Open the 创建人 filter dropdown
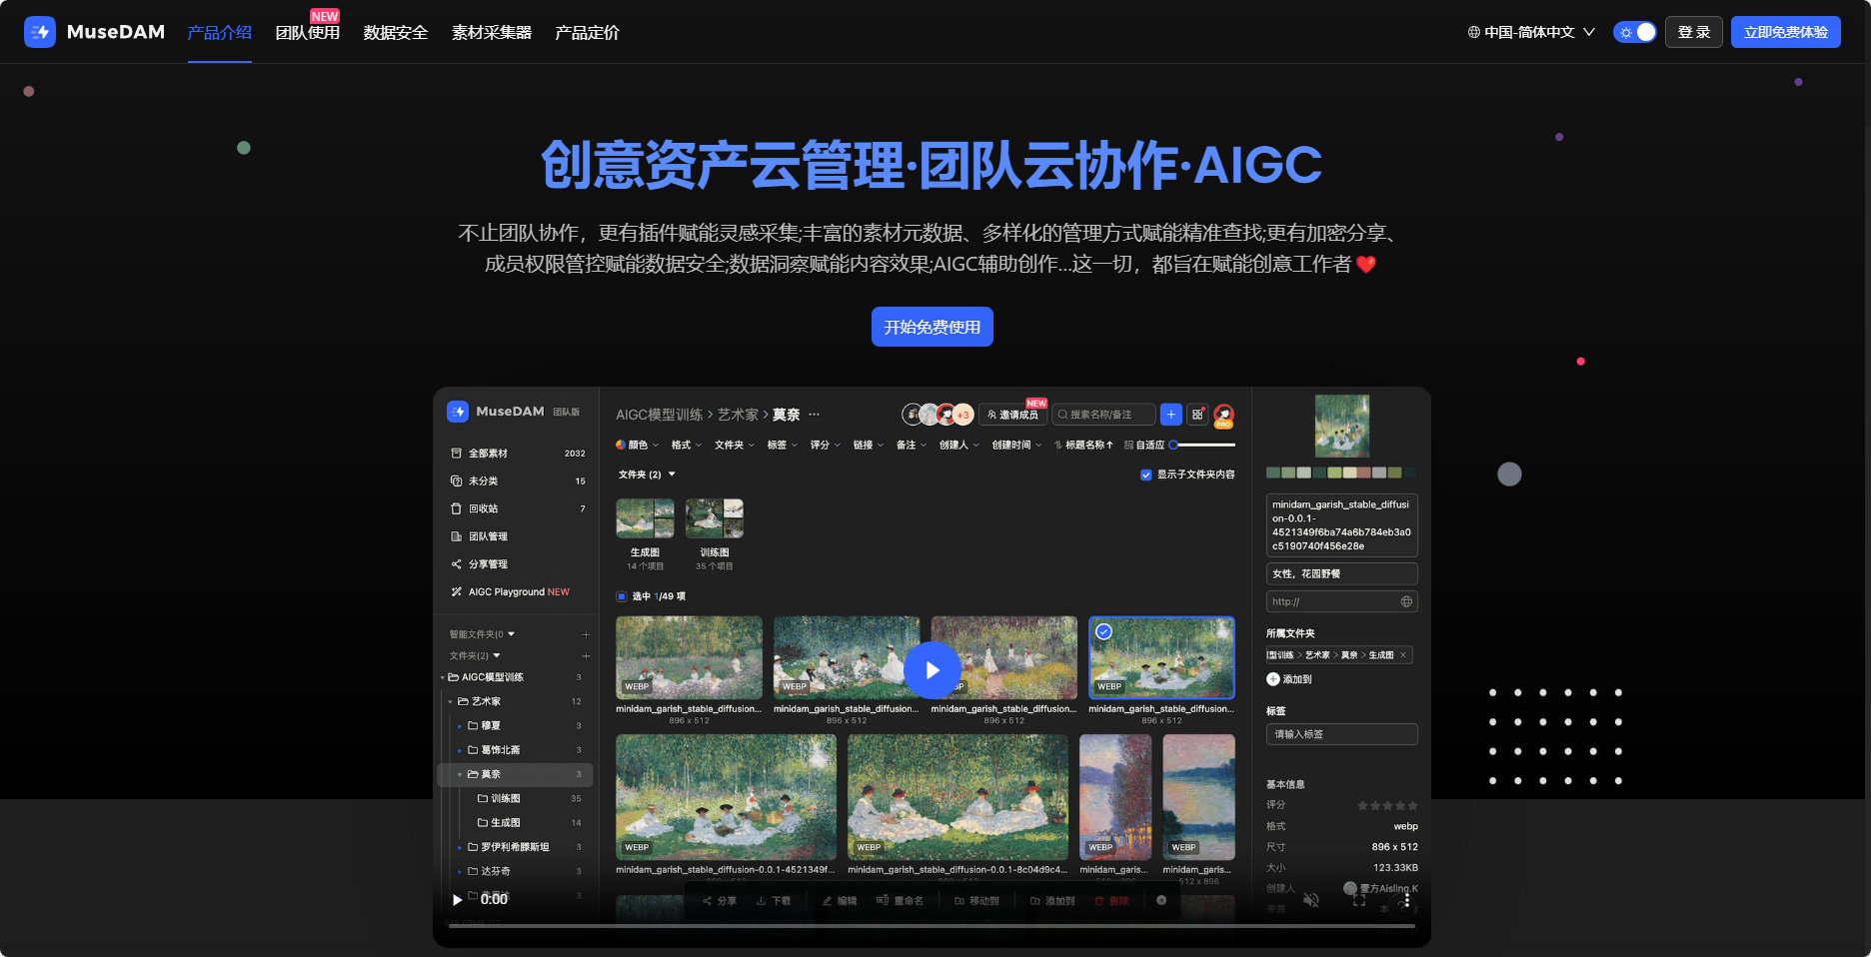The width and height of the screenshot is (1871, 957). (x=959, y=445)
